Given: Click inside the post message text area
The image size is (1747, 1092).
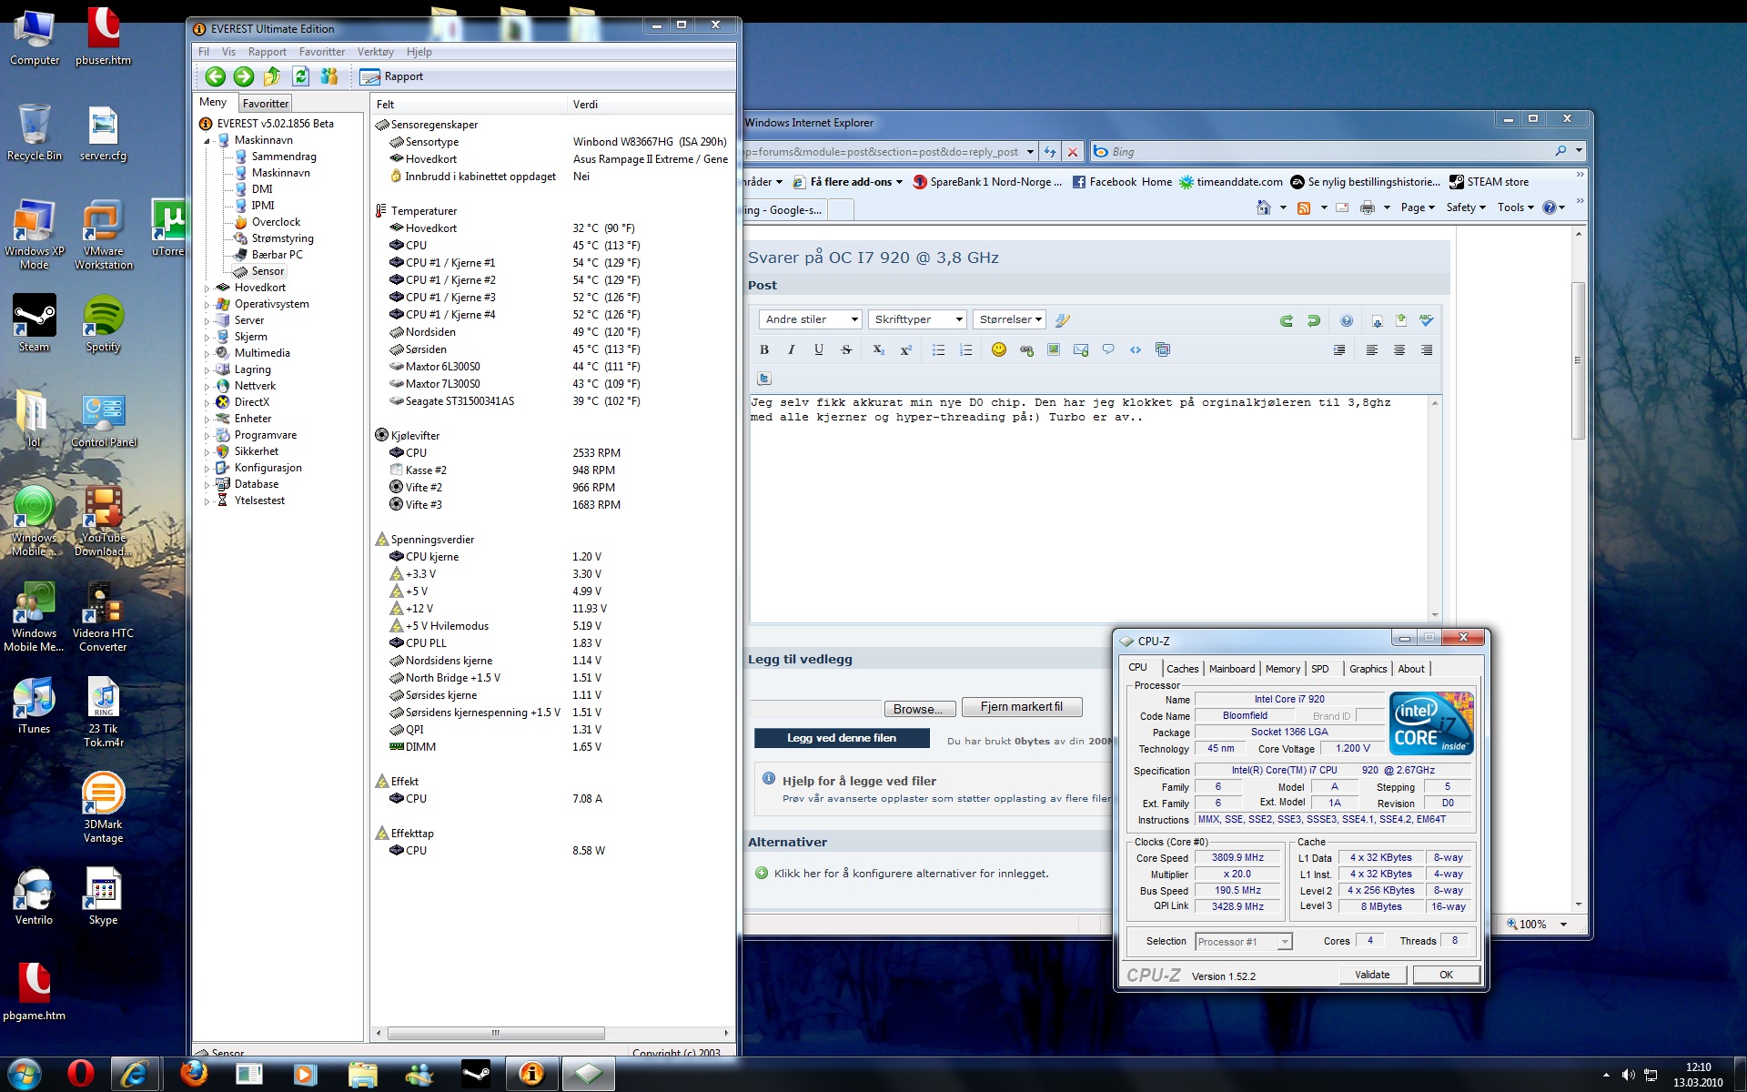Looking at the screenshot, I should click(x=1088, y=510).
